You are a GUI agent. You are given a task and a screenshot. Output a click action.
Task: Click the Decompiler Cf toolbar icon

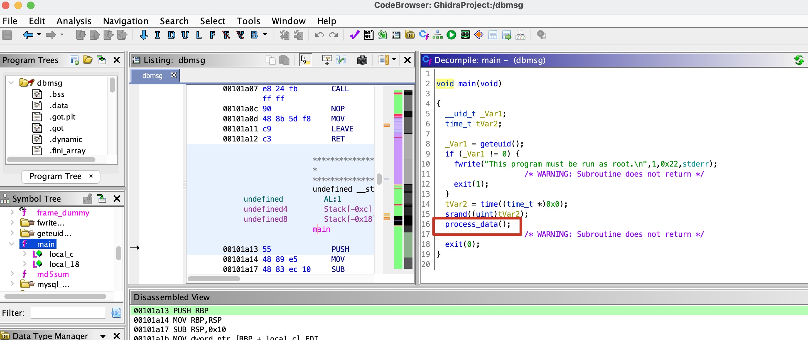coord(423,35)
